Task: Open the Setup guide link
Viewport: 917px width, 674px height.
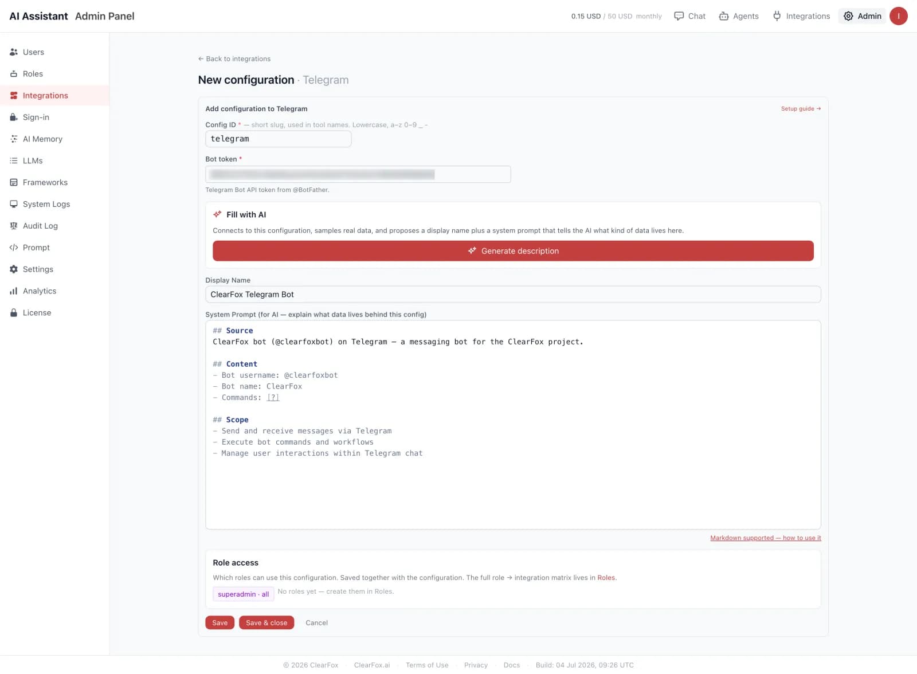Action: click(801, 109)
